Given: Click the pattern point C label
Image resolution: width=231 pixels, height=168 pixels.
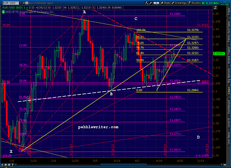Looking at the screenshot, I should click(x=136, y=19).
